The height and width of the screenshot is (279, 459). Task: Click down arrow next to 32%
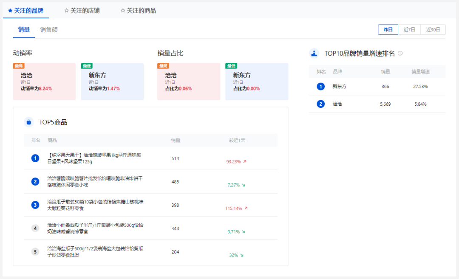click(x=242, y=255)
